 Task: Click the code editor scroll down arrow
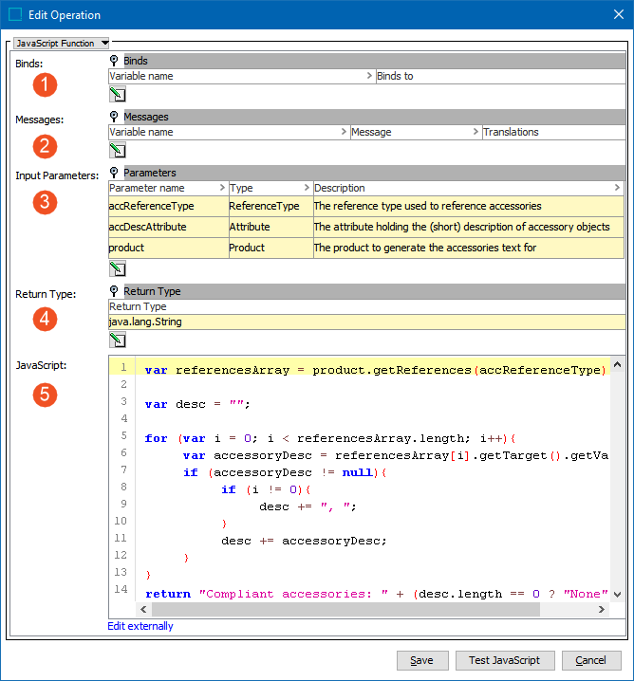[618, 595]
